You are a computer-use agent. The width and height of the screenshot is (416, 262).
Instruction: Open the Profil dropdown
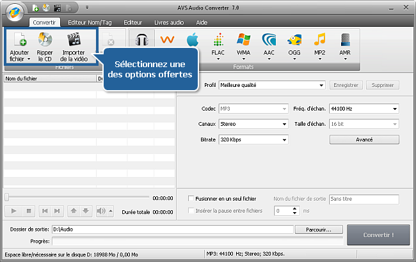tap(272, 84)
